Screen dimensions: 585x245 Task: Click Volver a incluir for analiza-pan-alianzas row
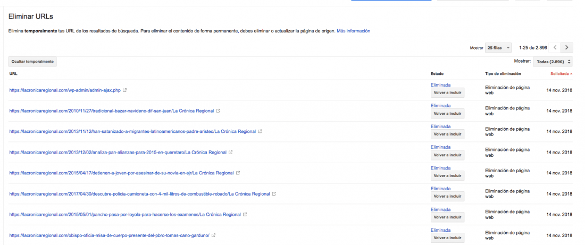tap(447, 155)
